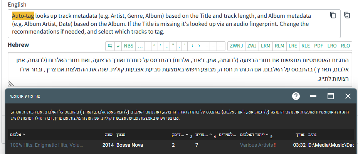
Task: Insert a tab character with the tab icon
Action: click(x=110, y=46)
